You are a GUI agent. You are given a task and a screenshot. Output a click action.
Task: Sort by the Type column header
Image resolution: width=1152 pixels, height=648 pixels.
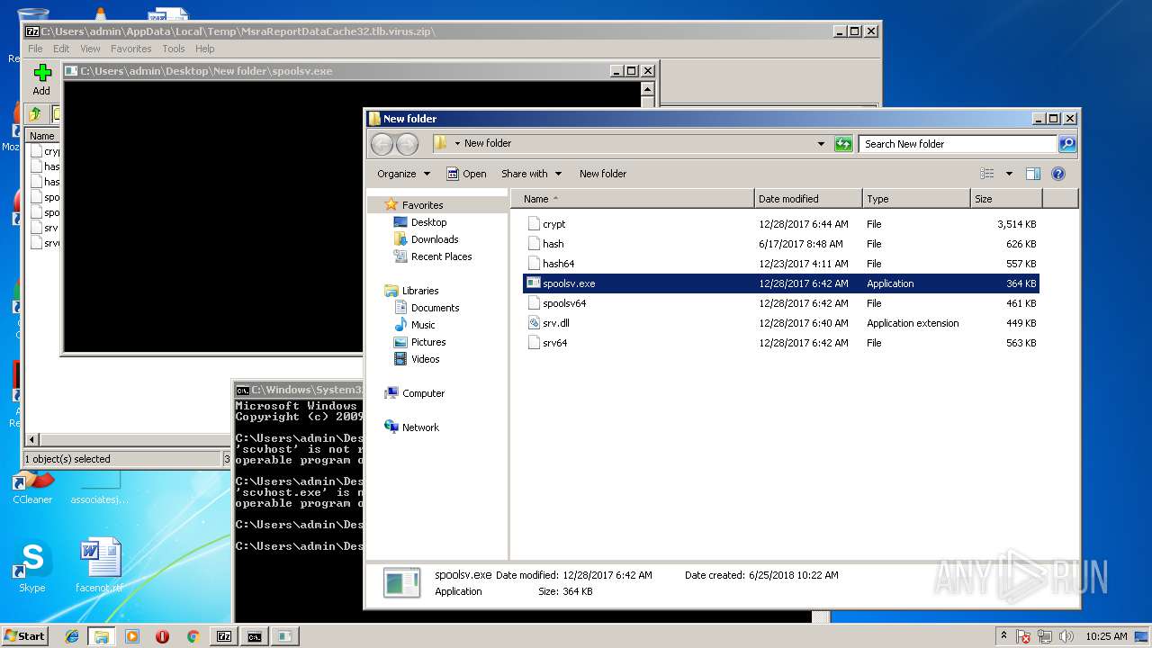(916, 199)
